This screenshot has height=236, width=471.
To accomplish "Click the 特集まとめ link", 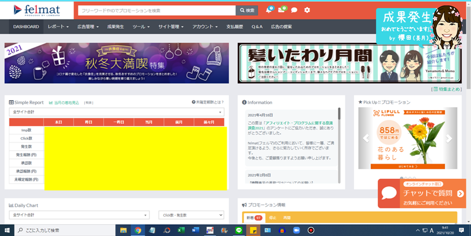I will [446, 89].
